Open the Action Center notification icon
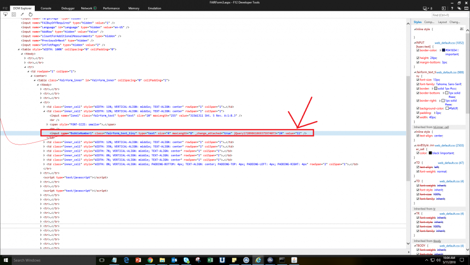Screen dimensions: 470x265 click(462, 260)
